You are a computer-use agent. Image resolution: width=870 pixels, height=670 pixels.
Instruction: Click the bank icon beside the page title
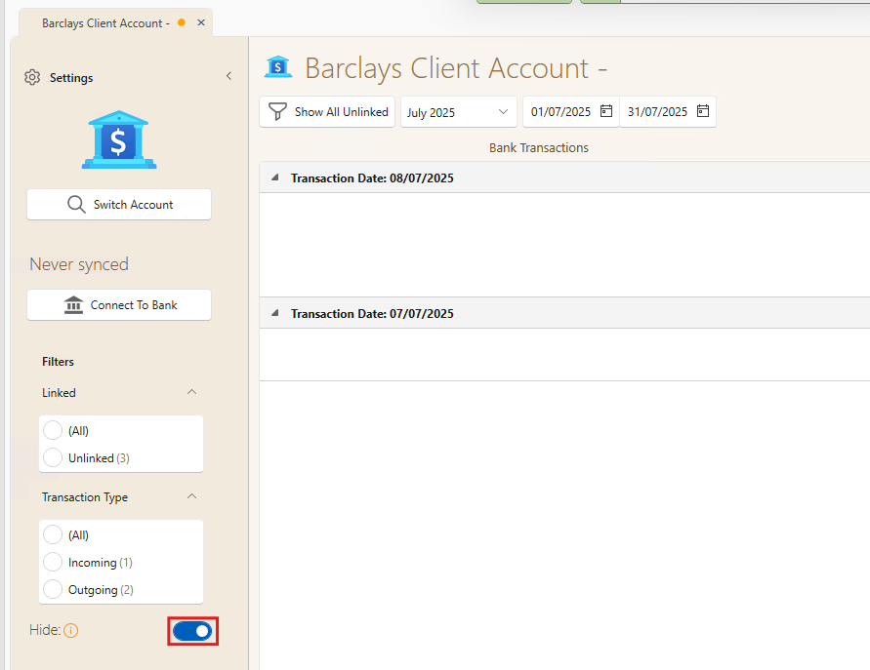tap(278, 67)
